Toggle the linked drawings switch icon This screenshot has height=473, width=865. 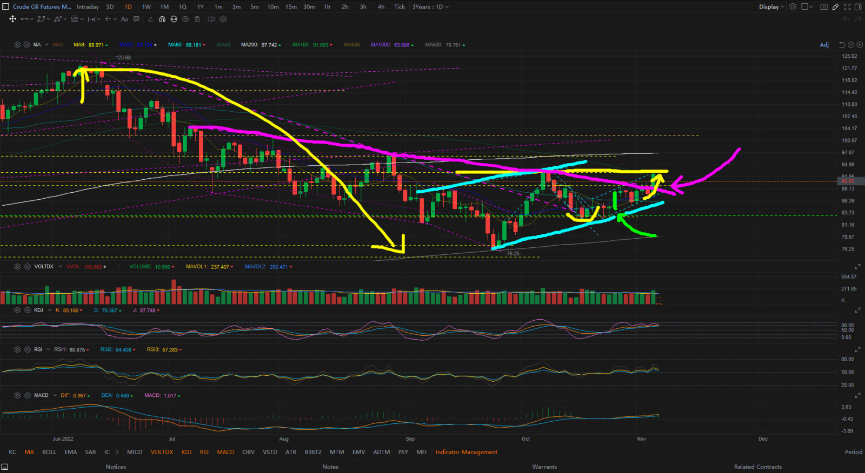tap(211, 19)
